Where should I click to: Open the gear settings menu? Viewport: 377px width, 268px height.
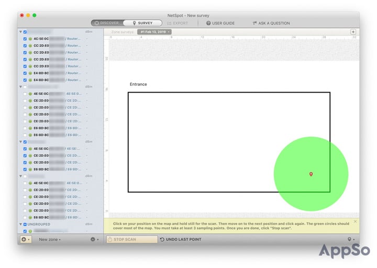point(94,239)
